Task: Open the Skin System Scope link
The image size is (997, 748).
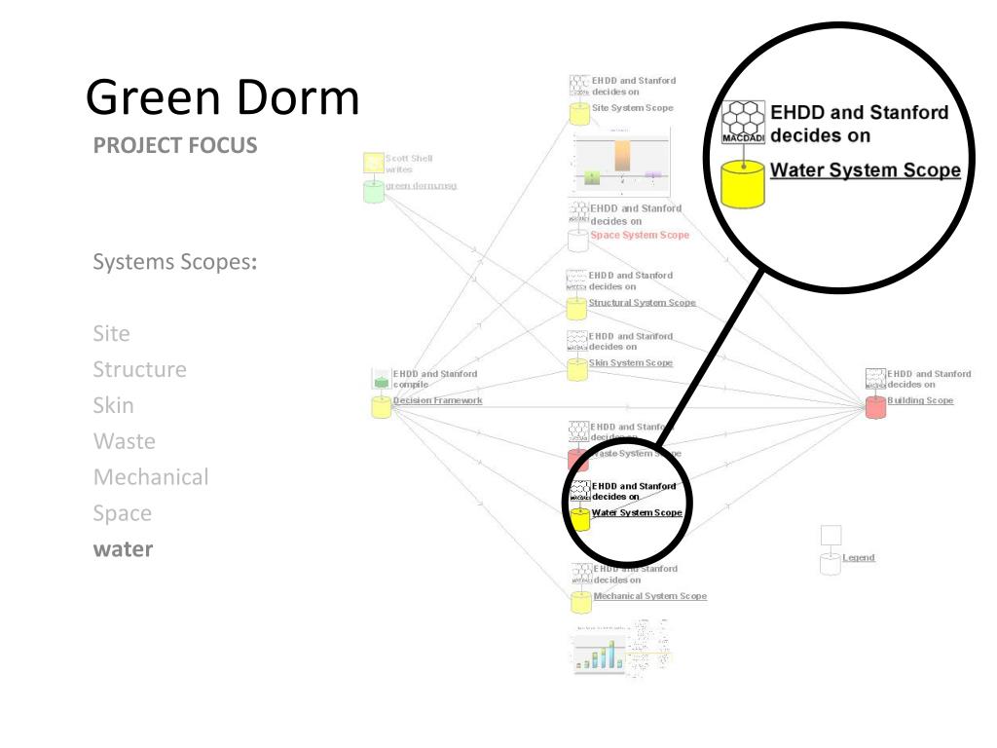Action: coord(630,362)
